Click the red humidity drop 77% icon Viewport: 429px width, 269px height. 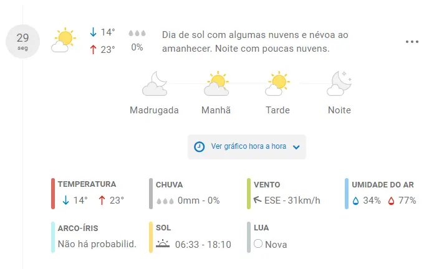pyautogui.click(x=391, y=201)
